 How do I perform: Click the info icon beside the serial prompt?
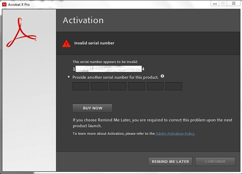pyautogui.click(x=162, y=76)
